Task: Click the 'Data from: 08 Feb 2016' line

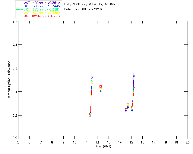Action: click(x=83, y=9)
